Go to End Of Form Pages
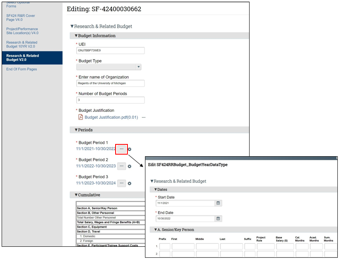 pos(21,69)
